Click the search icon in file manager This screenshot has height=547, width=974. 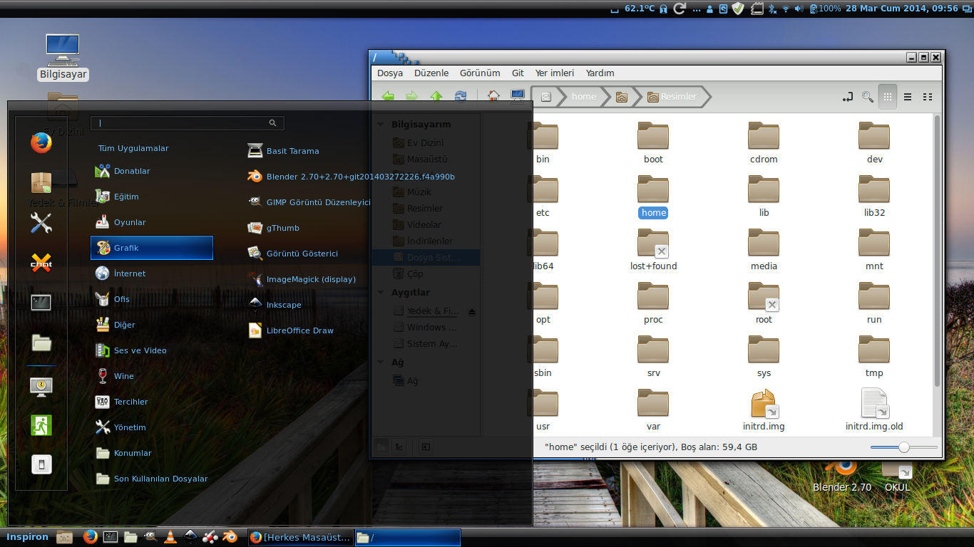point(868,97)
